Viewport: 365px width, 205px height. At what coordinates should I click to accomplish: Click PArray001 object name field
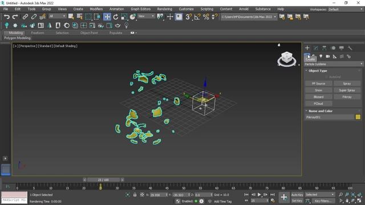[x=330, y=117]
